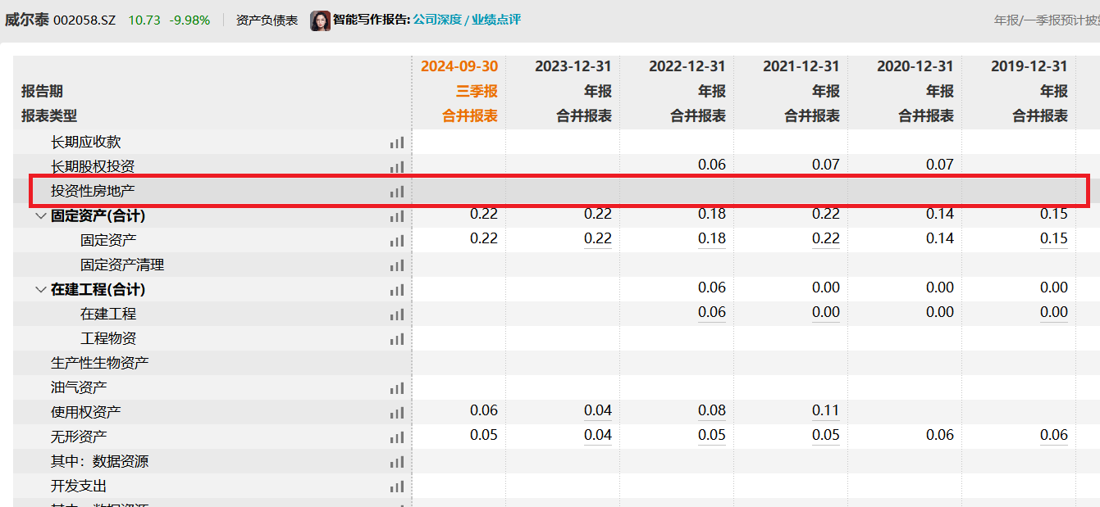Click 在建工程(合计) value 0.00 for 2021-12-31
This screenshot has height=507, width=1100.
pyautogui.click(x=826, y=287)
